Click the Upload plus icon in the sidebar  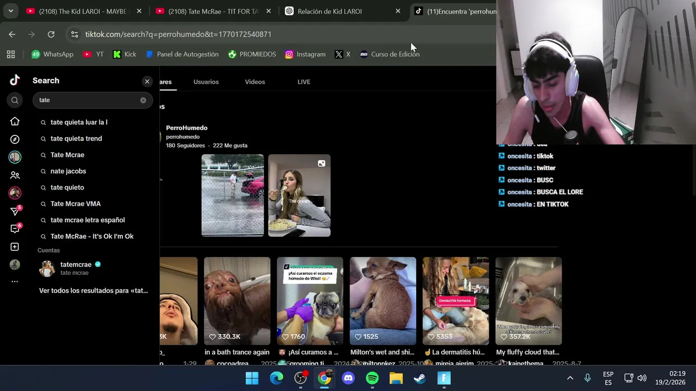click(x=15, y=247)
